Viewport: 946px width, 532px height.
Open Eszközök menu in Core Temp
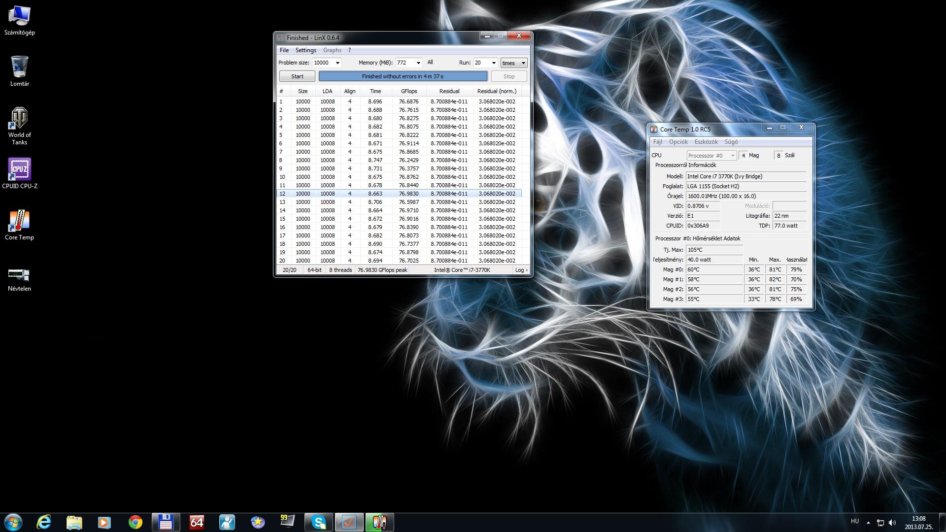(x=706, y=142)
